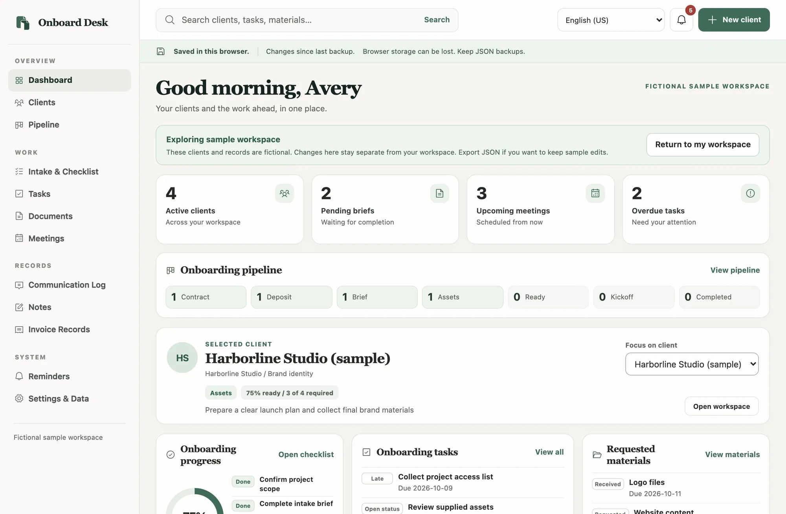Select the Brief pipeline stage

click(x=377, y=297)
